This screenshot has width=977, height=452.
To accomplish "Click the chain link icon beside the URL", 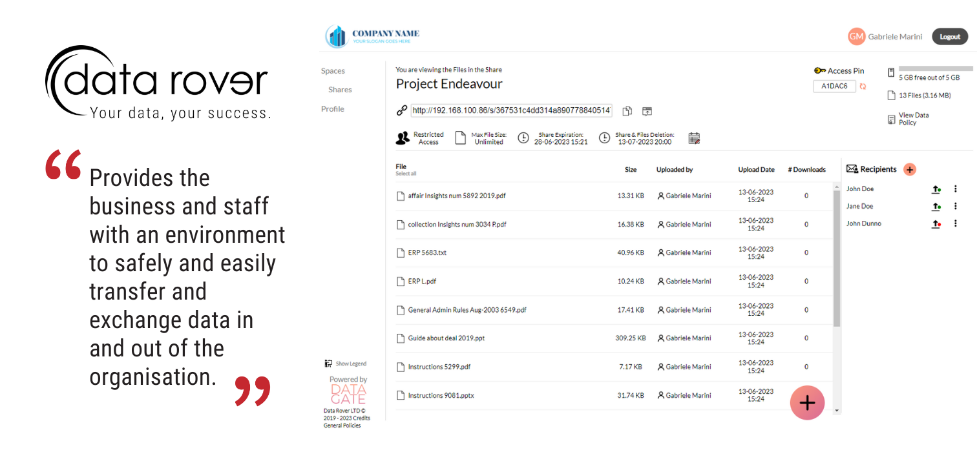I will tap(402, 110).
